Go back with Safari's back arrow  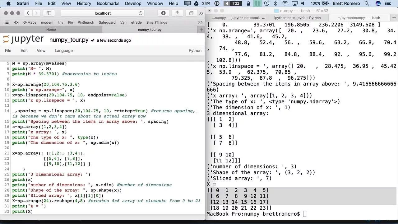[28, 13]
